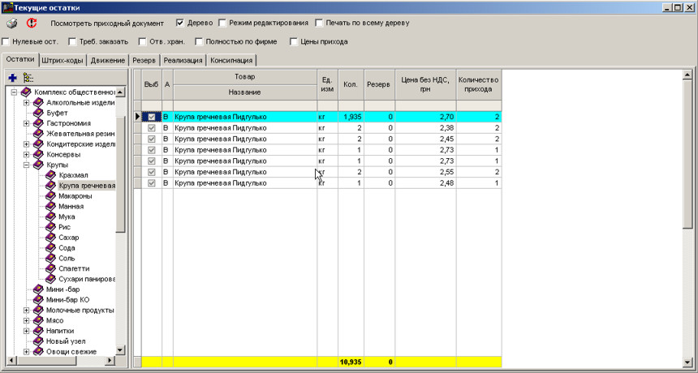
Task: Tick the Нулевые ост. checkbox
Action: point(6,41)
